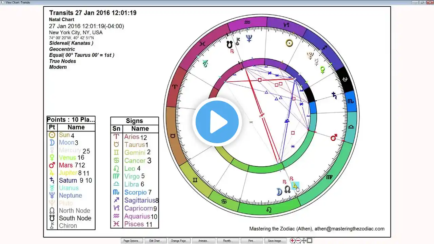
Task: Click the highlighted Jupiter glyph on the wheel
Action: point(295,186)
